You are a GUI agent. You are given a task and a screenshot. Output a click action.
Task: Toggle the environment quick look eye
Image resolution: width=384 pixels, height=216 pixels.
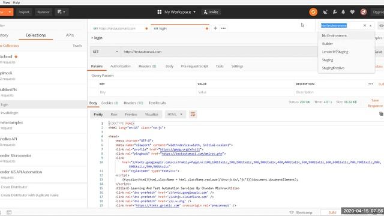coord(381,25)
